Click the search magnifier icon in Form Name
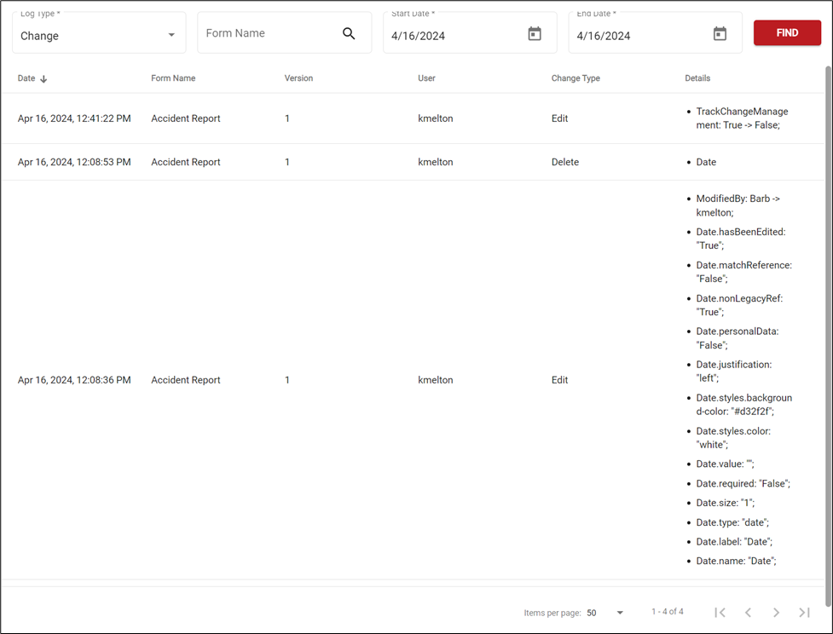 tap(349, 33)
